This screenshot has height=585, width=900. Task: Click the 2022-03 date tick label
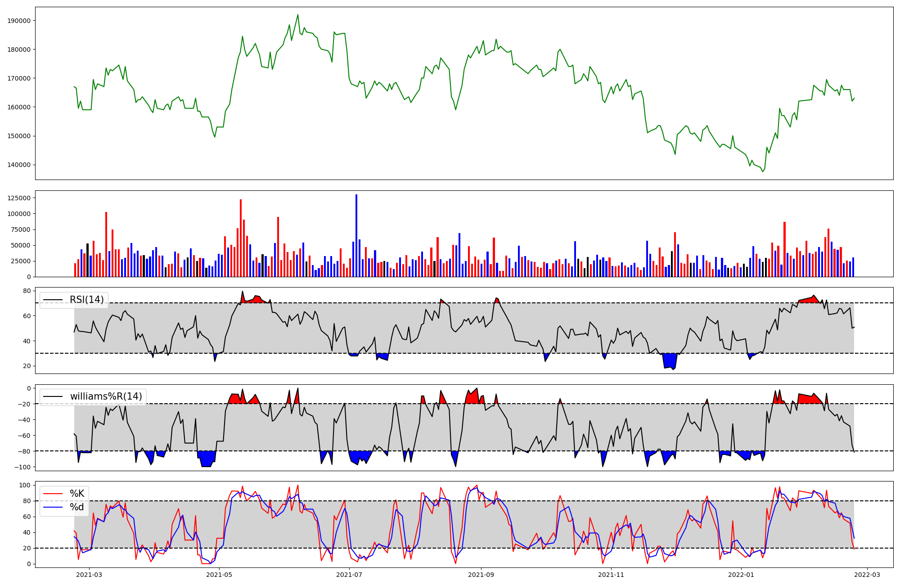point(867,575)
